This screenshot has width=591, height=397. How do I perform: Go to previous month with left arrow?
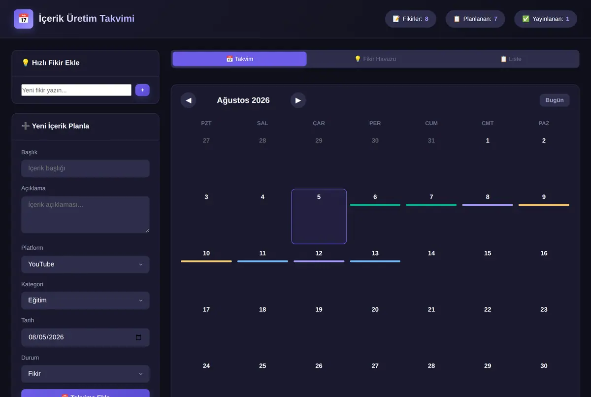pos(188,100)
